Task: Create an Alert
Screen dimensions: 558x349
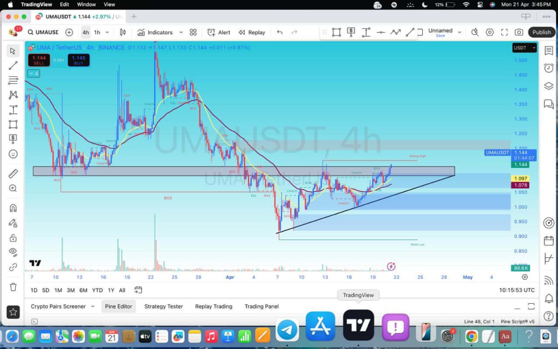Action: (219, 32)
